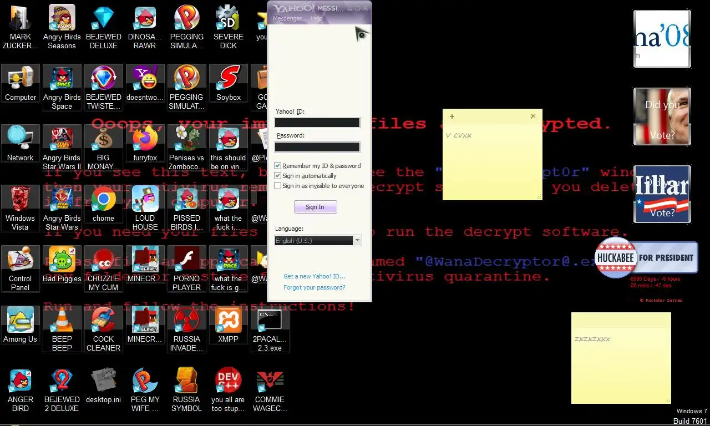Toggle 'Remember my ID & password' checkbox

(278, 166)
